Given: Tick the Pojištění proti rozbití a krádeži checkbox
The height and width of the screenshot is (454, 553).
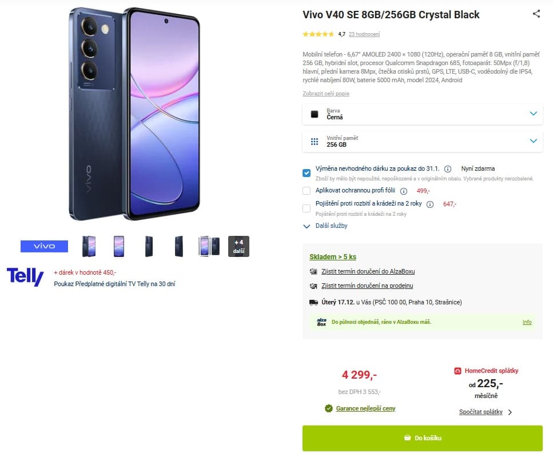Looking at the screenshot, I should tap(307, 208).
